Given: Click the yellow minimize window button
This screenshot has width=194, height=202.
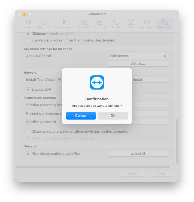Looking at the screenshot, I should pyautogui.click(x=25, y=14).
